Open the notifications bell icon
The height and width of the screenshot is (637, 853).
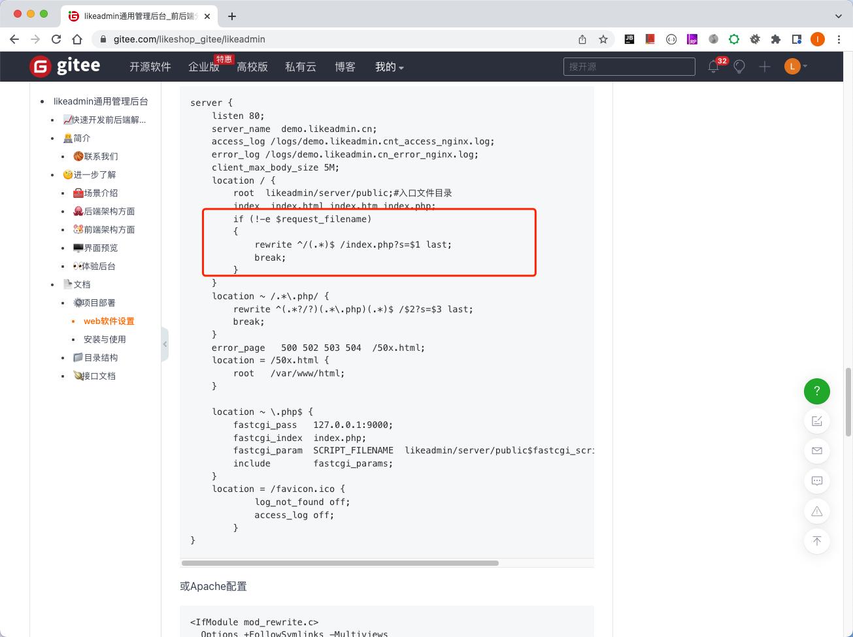pyautogui.click(x=713, y=67)
